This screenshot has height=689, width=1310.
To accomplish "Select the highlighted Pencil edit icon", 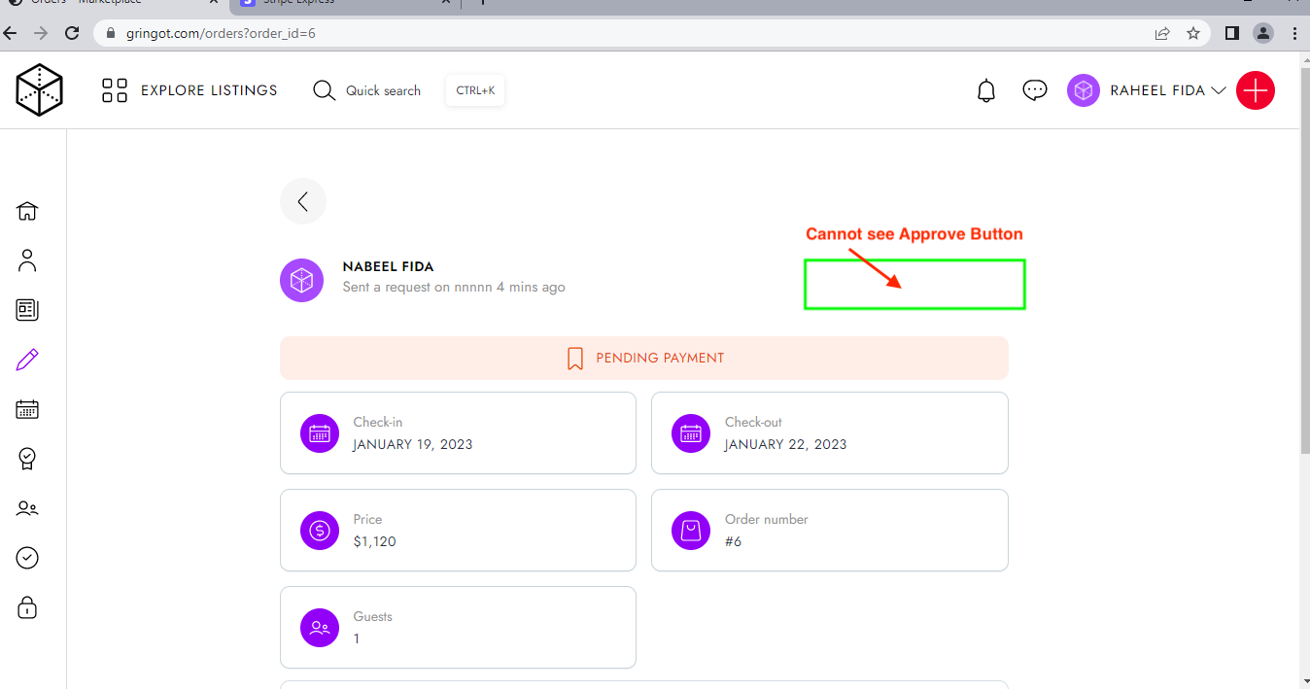I will [26, 359].
